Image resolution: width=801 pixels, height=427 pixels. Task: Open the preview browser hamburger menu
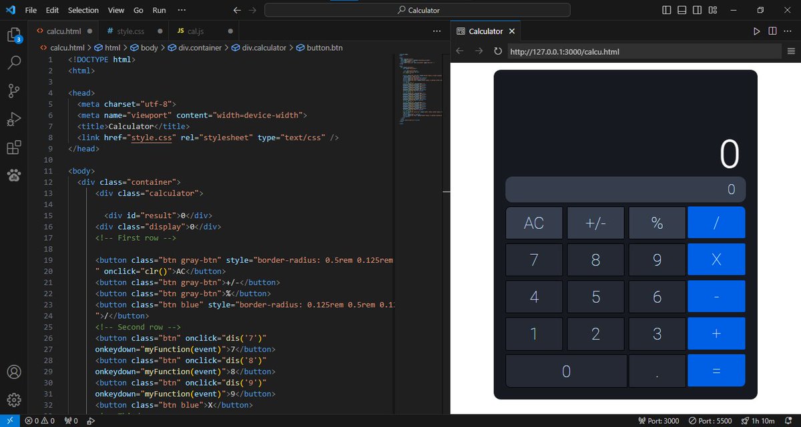[791, 51]
